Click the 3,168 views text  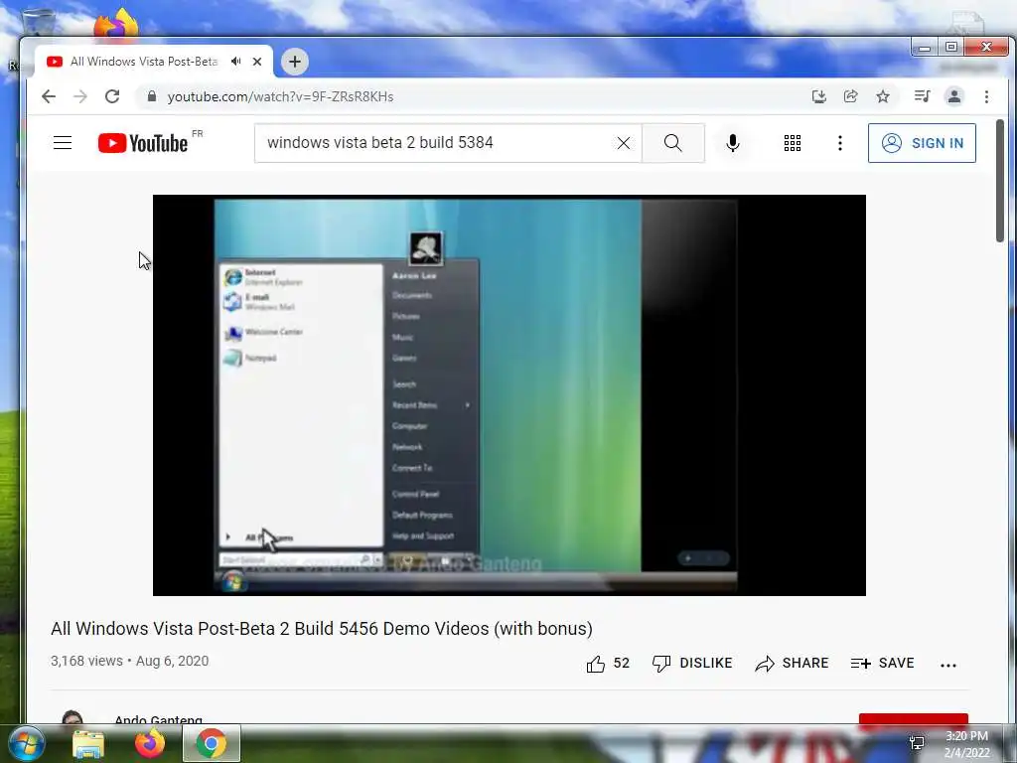click(x=86, y=661)
